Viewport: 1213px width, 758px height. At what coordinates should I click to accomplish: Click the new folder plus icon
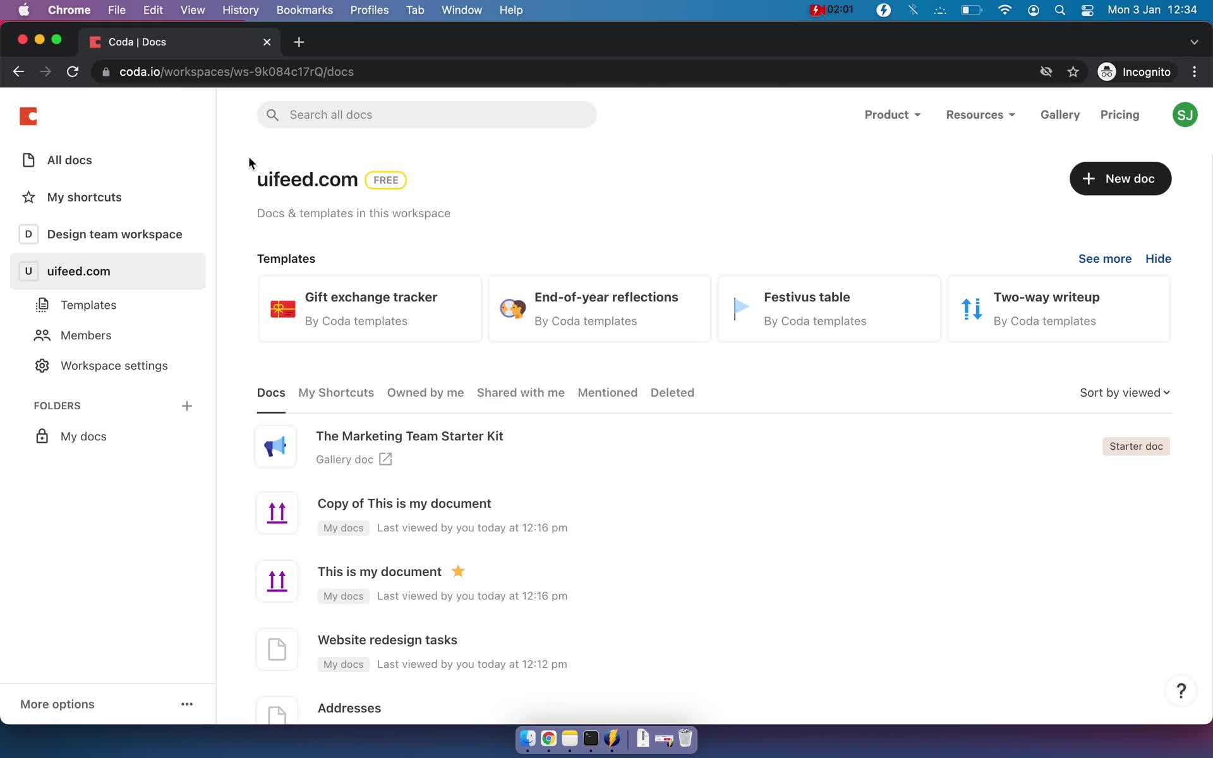(185, 405)
